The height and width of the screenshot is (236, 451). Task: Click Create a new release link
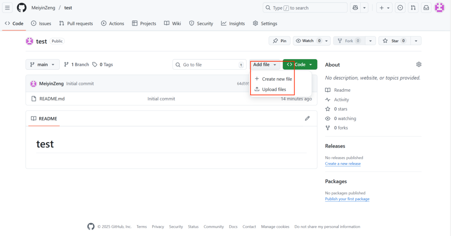pos(343,163)
